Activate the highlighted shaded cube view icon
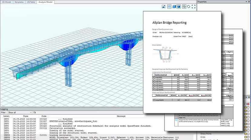 click(178, 7)
